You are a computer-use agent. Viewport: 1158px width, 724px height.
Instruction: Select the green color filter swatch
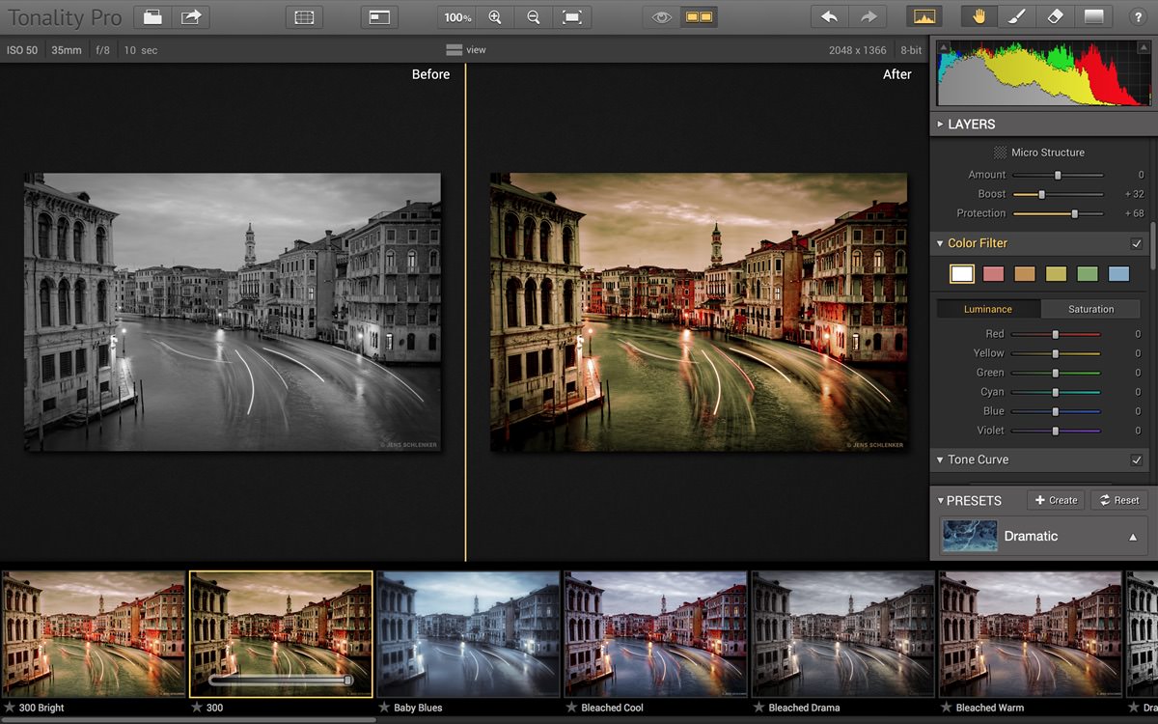[1088, 274]
